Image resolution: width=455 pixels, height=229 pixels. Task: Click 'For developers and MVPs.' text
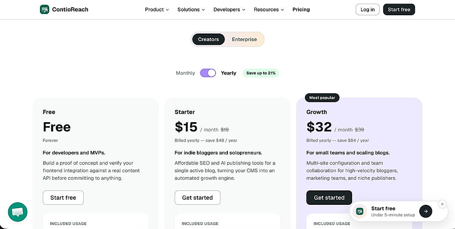[x=74, y=153]
